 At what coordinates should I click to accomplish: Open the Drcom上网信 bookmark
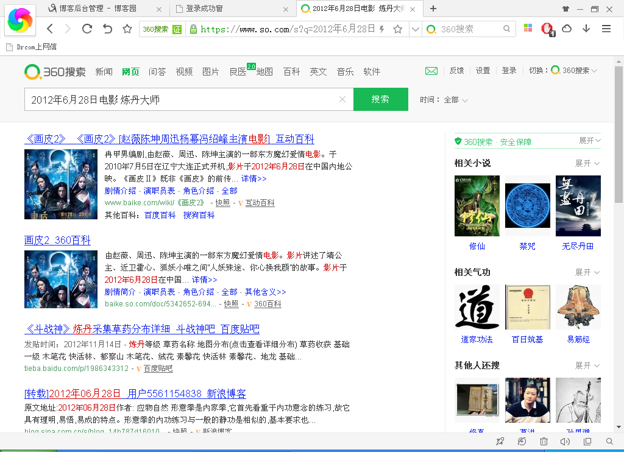coord(32,47)
